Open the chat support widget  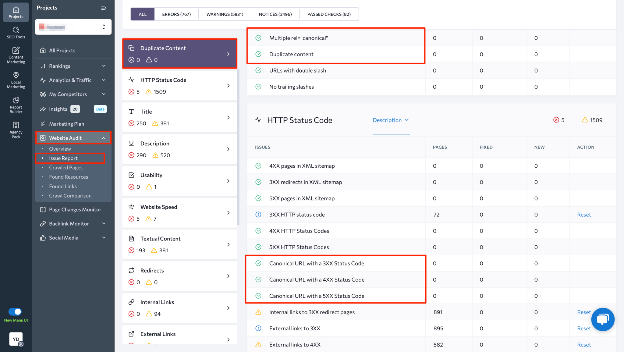[x=603, y=319]
